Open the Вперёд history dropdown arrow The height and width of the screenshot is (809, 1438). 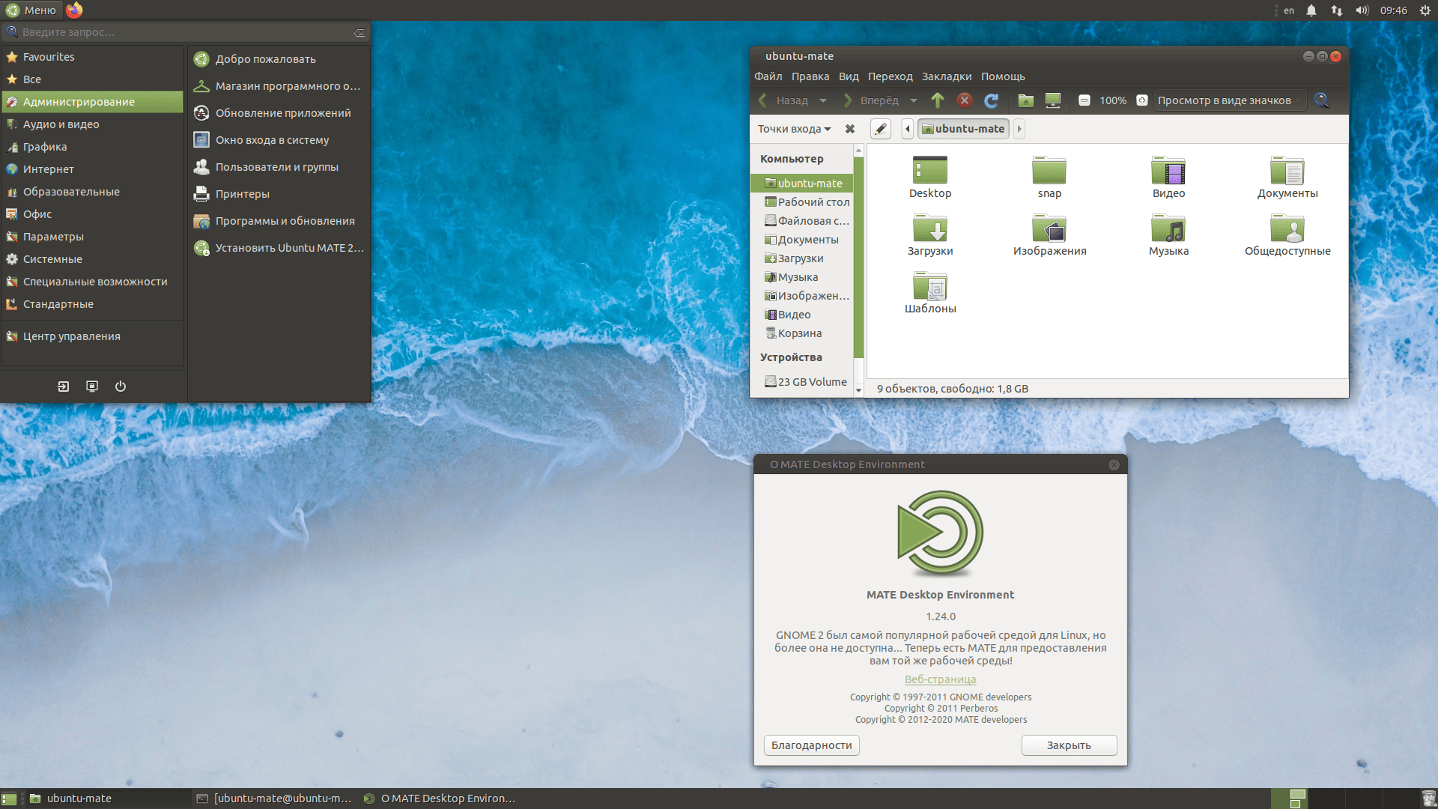[x=914, y=100]
